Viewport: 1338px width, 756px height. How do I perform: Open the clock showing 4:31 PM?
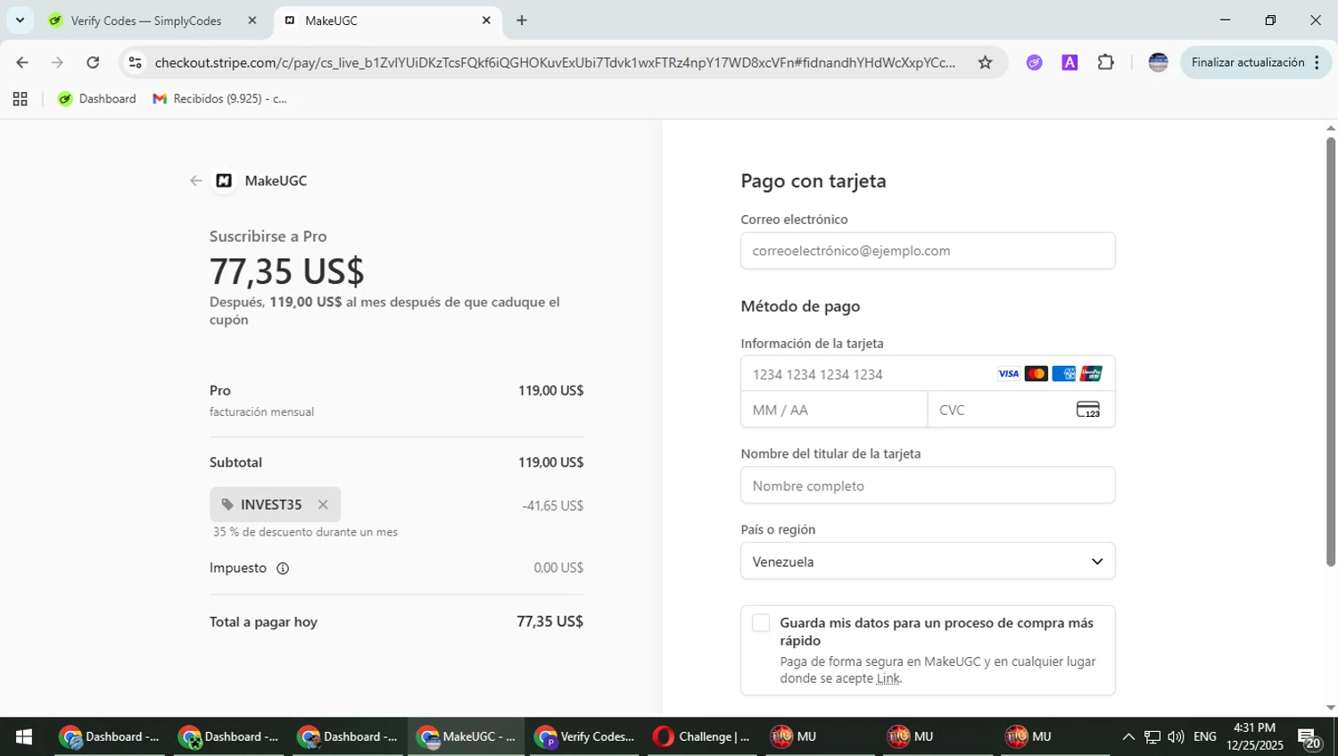pyautogui.click(x=1254, y=736)
